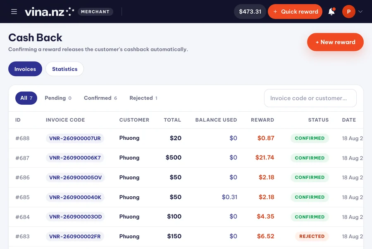
Task: Click the MERCHANT badge
Action: pyautogui.click(x=95, y=12)
